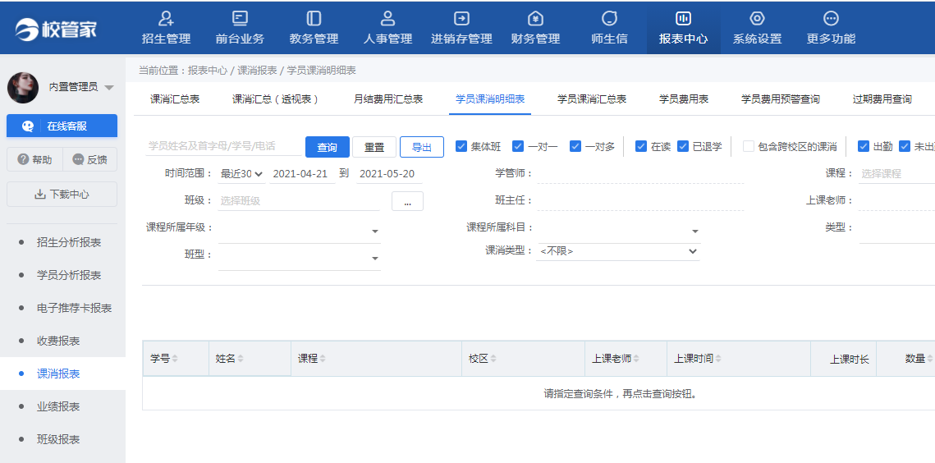Uncheck the 一对一 checkbox

(x=518, y=146)
